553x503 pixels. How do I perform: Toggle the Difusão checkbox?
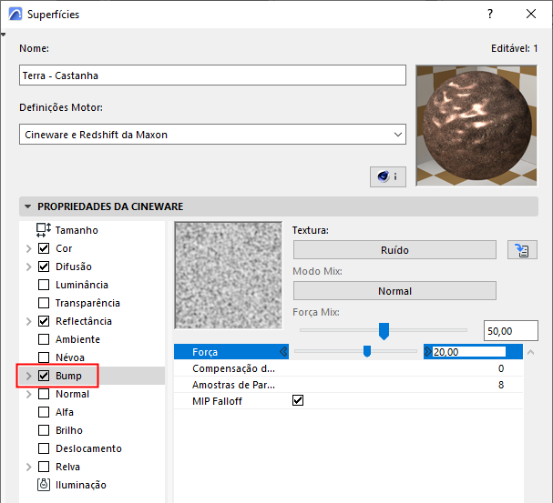44,267
